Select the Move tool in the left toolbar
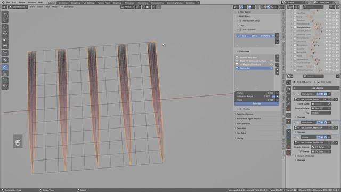The image size is (341, 192). click(5, 27)
